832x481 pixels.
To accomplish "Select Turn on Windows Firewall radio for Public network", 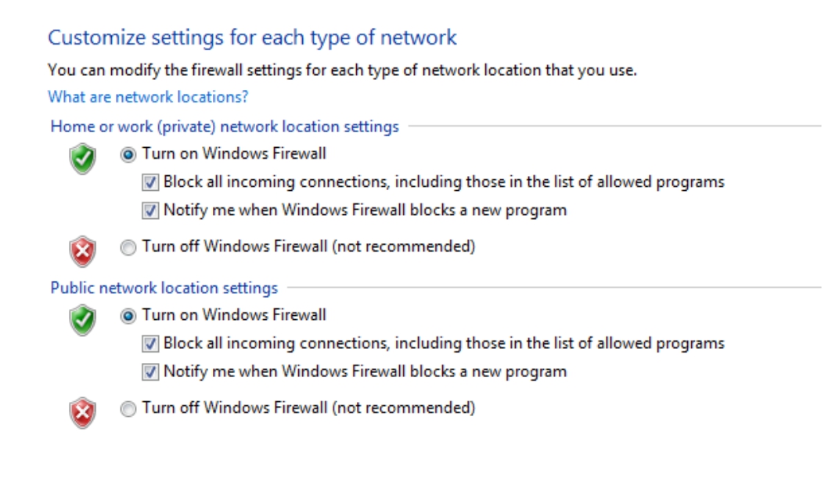I will click(x=128, y=316).
